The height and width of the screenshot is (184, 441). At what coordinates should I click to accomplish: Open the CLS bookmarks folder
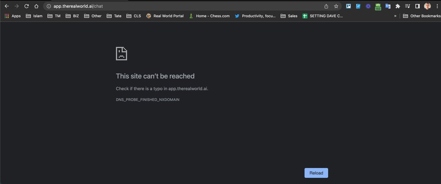click(134, 16)
